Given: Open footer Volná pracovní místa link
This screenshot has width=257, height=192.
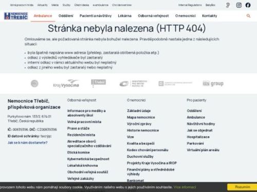Looking at the screenshot, I should pos(84,122).
